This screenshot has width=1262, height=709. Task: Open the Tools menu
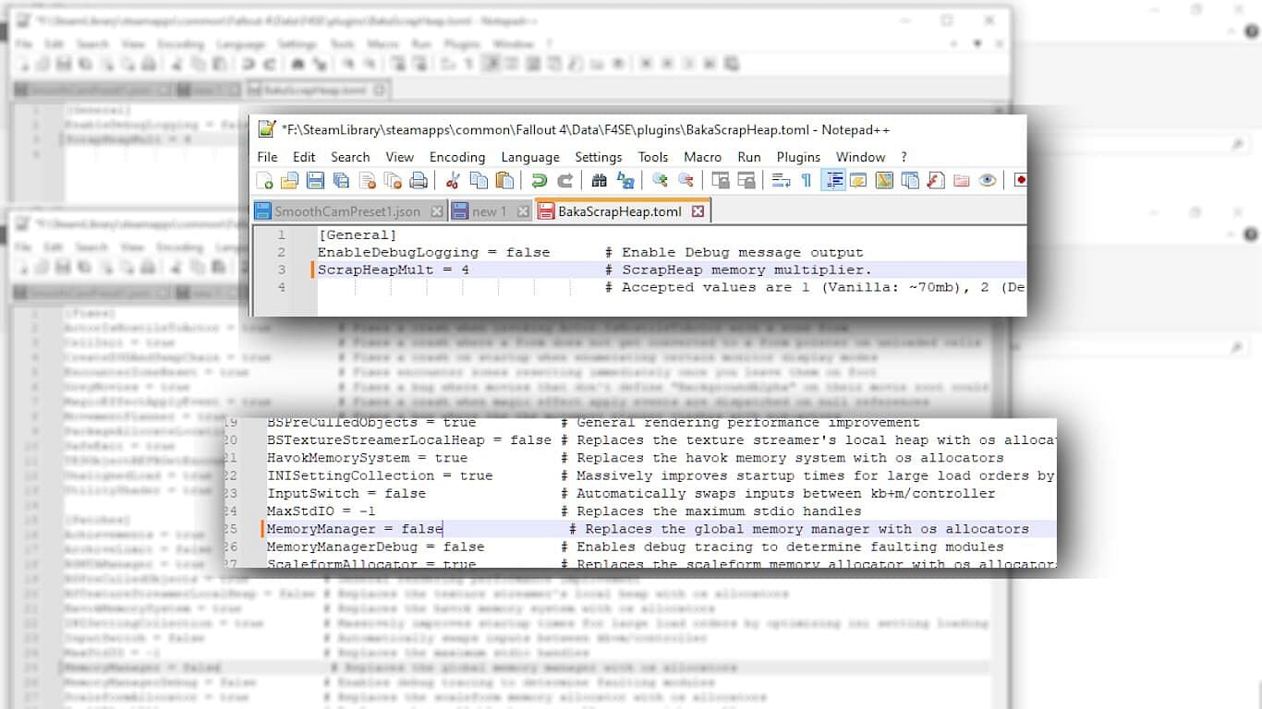pos(652,157)
